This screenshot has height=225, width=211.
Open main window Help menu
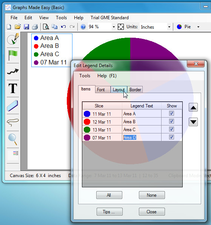click(79, 18)
